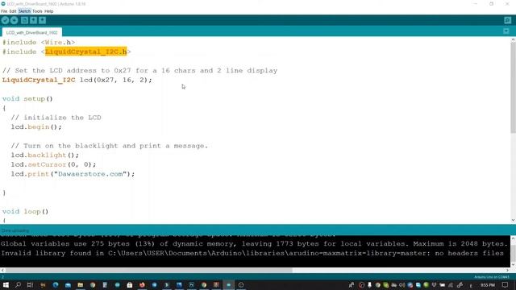Viewport: 516px width, 290px height.
Task: Click the console scroll left arrow
Action: pyautogui.click(x=2, y=271)
